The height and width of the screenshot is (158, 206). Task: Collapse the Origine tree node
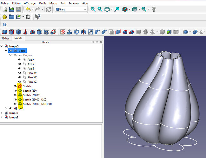pos(10,55)
